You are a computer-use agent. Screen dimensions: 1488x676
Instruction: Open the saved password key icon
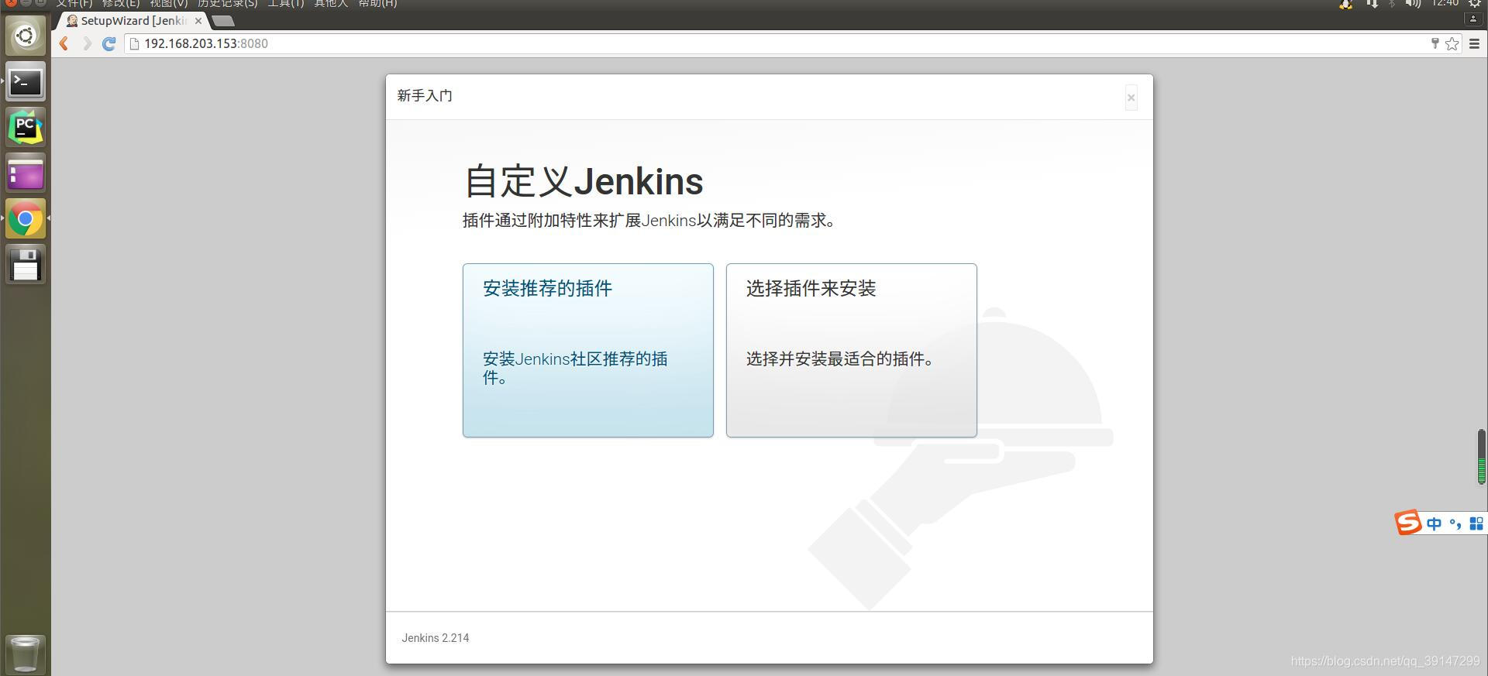1435,43
